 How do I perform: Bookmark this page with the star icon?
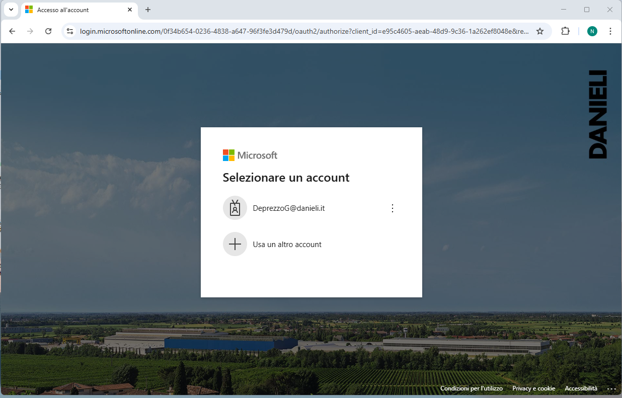(x=540, y=31)
